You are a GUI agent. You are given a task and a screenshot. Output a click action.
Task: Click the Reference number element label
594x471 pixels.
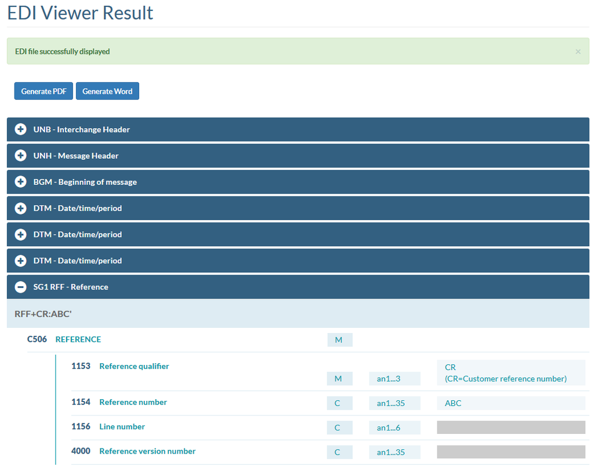[x=133, y=402]
